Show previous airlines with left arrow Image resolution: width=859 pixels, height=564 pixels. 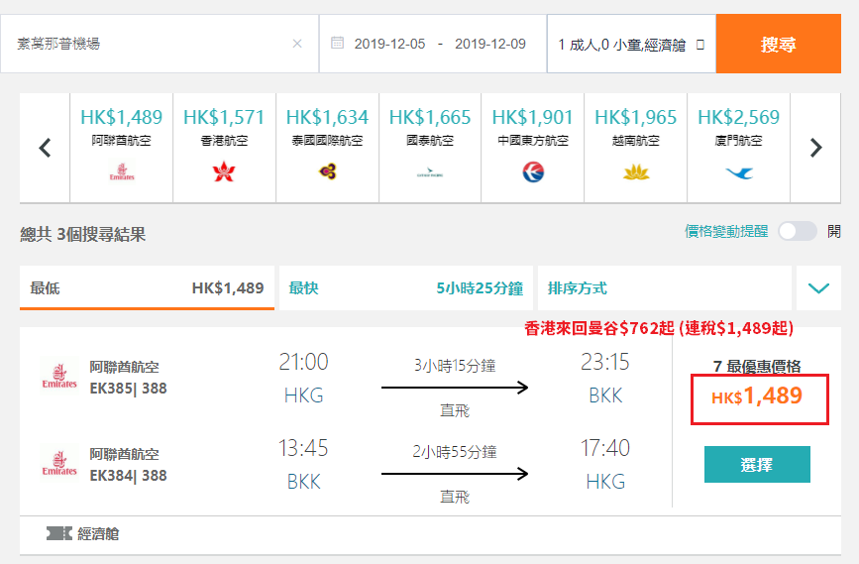pyautogui.click(x=45, y=148)
